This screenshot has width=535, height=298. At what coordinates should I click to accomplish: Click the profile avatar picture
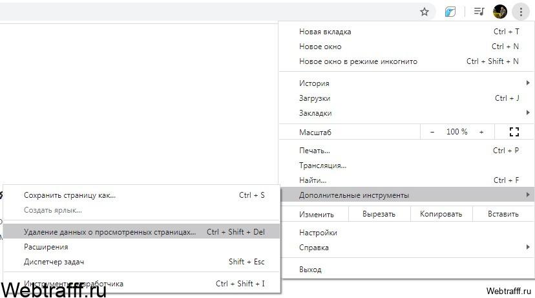point(500,12)
